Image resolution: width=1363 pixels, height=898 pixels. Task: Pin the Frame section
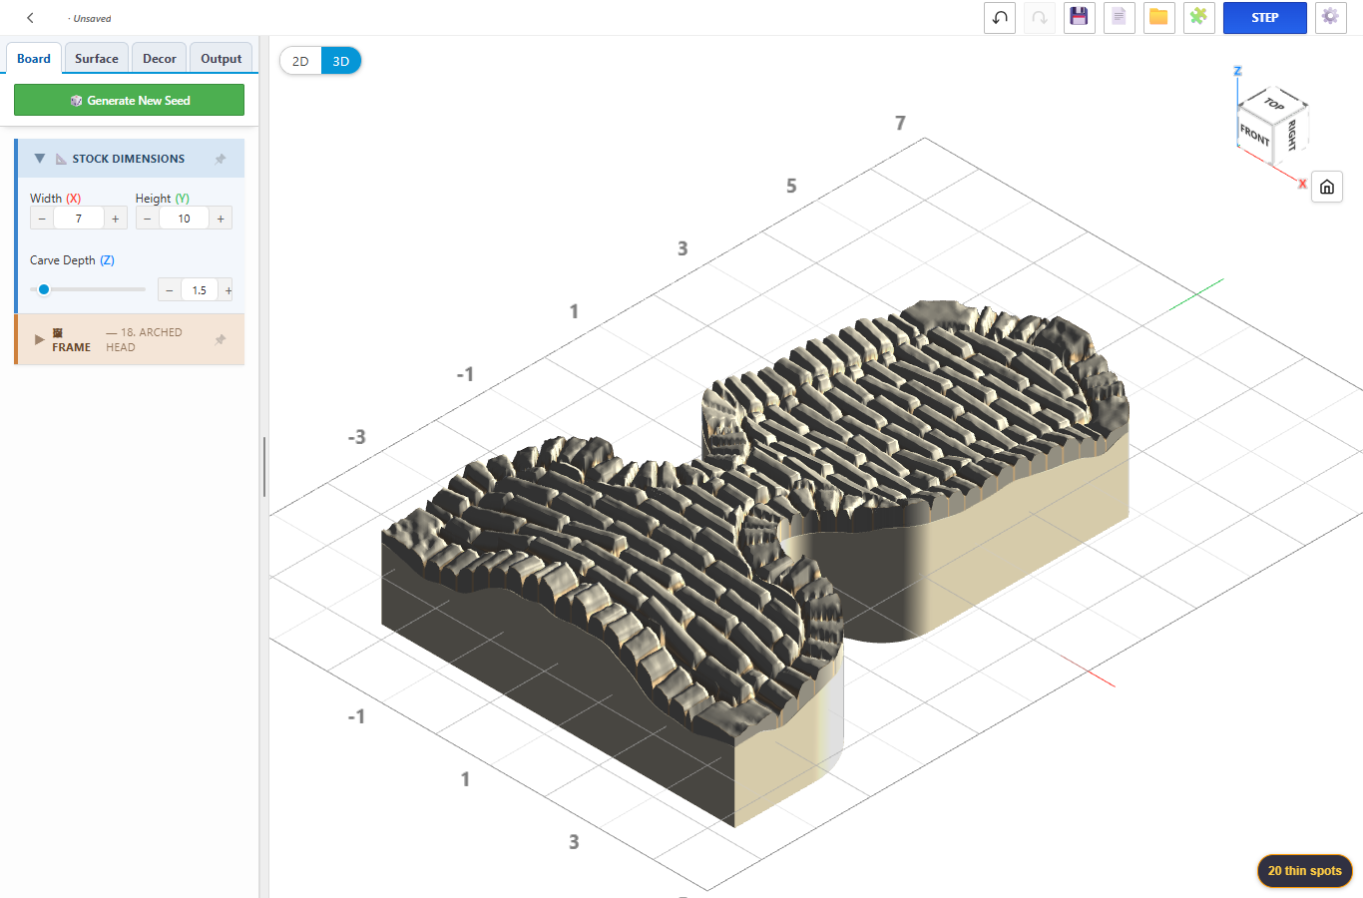pyautogui.click(x=221, y=340)
